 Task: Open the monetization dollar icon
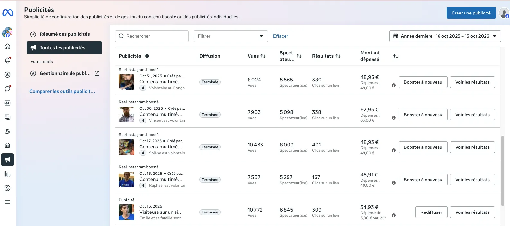click(7, 188)
